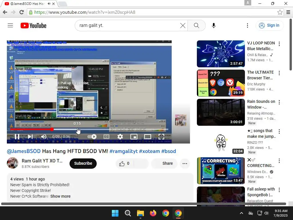Open songs that make me jump thumbnail
The image size is (293, 220).
pyautogui.click(x=221, y=142)
